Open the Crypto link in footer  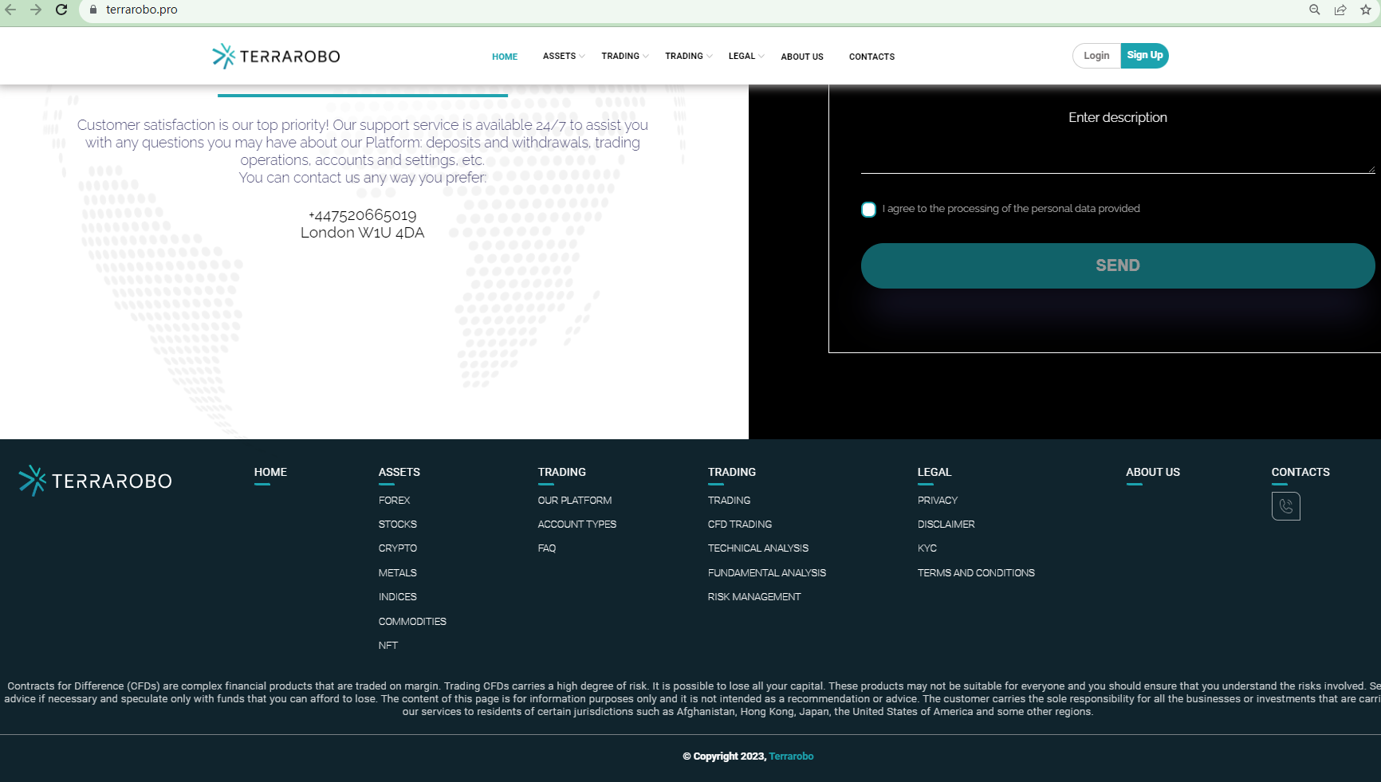397,548
